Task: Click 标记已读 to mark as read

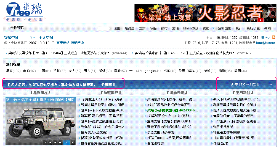Action: pos(77,43)
